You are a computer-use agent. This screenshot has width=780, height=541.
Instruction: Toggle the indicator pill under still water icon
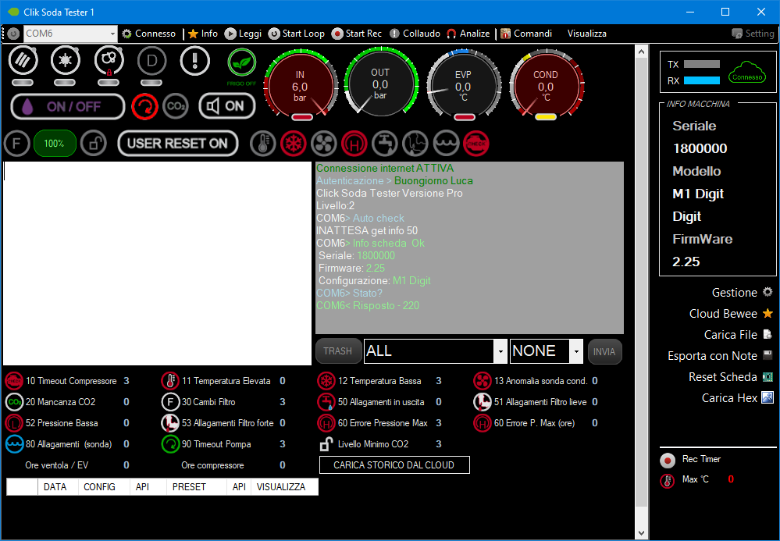[23, 83]
